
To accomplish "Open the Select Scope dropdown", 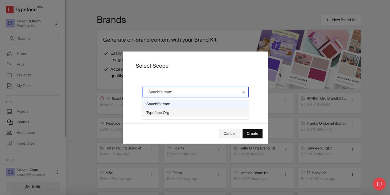I will point(195,92).
